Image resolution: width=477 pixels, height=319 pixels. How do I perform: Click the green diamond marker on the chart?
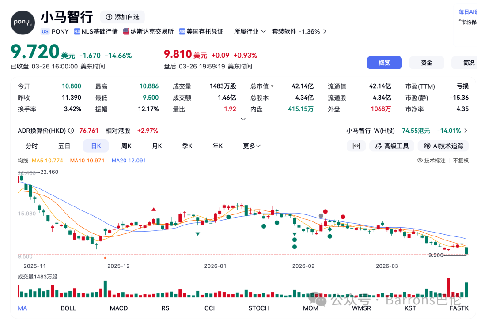[x=330, y=229]
